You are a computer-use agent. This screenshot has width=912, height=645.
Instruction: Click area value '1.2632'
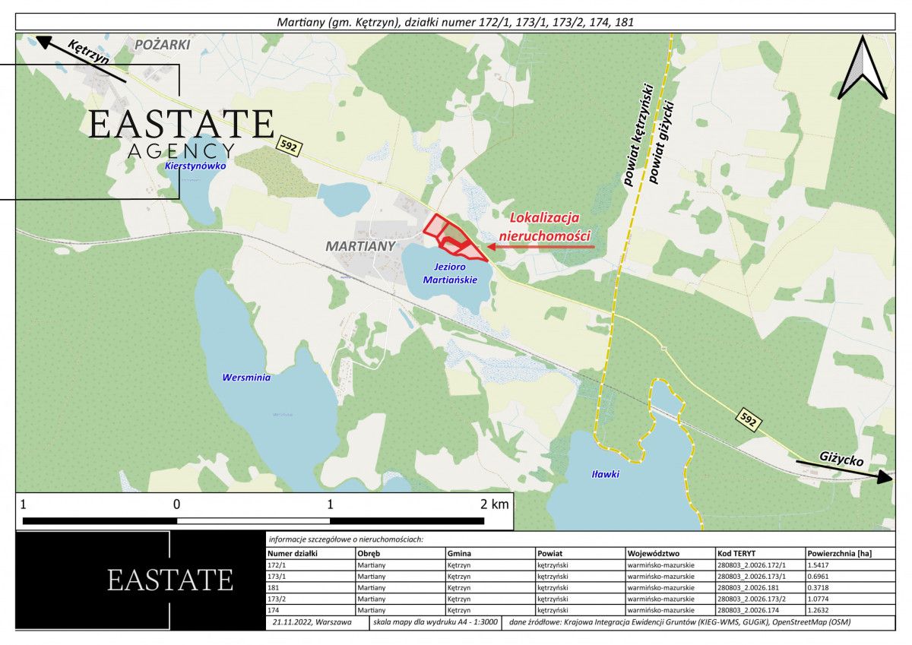coord(819,611)
